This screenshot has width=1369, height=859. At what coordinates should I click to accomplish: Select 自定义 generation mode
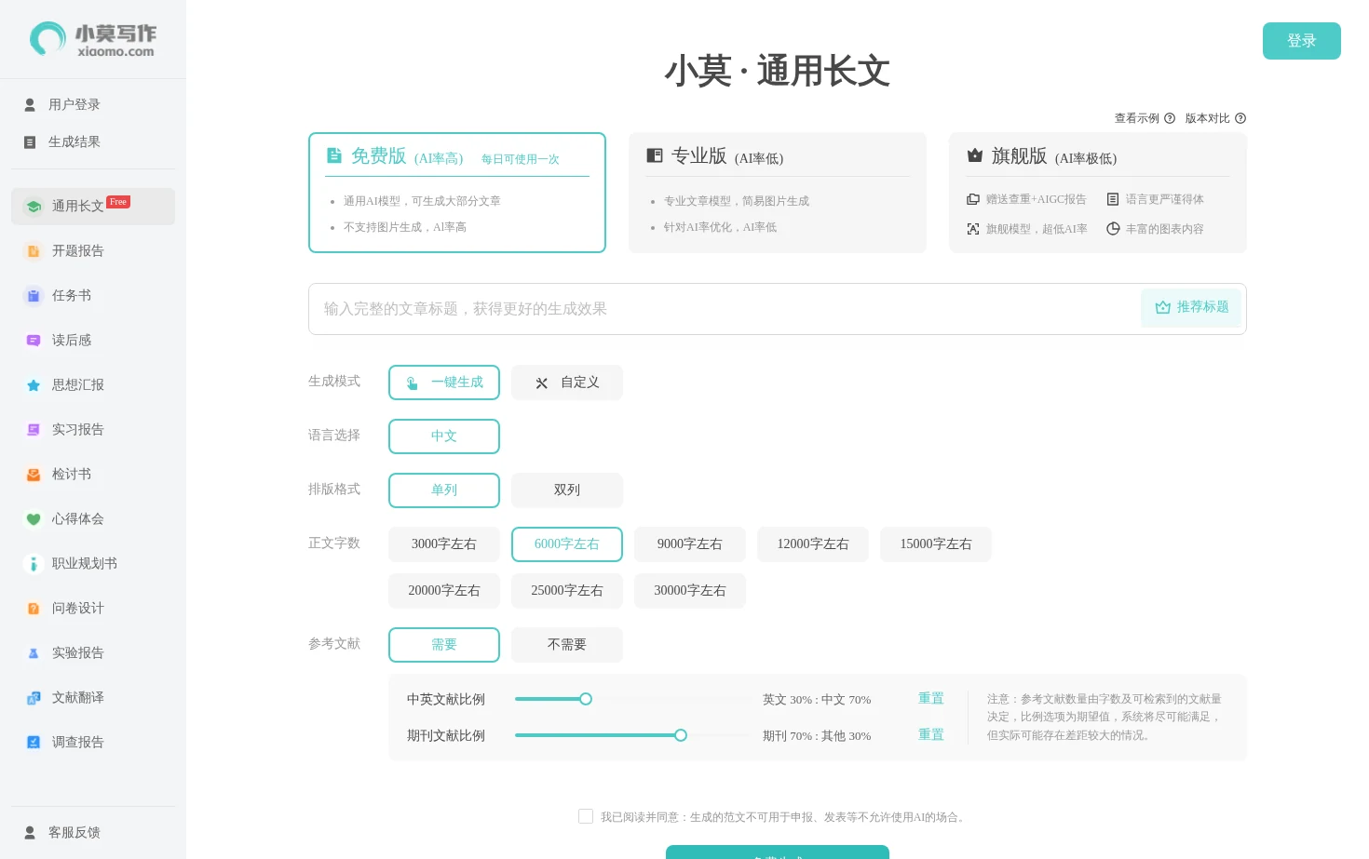[x=567, y=383]
